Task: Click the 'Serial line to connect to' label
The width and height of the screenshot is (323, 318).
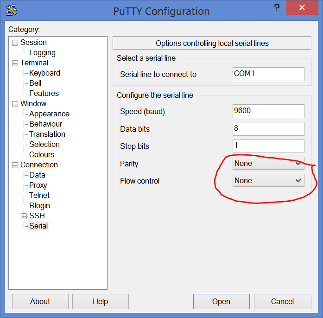Action: (x=158, y=74)
